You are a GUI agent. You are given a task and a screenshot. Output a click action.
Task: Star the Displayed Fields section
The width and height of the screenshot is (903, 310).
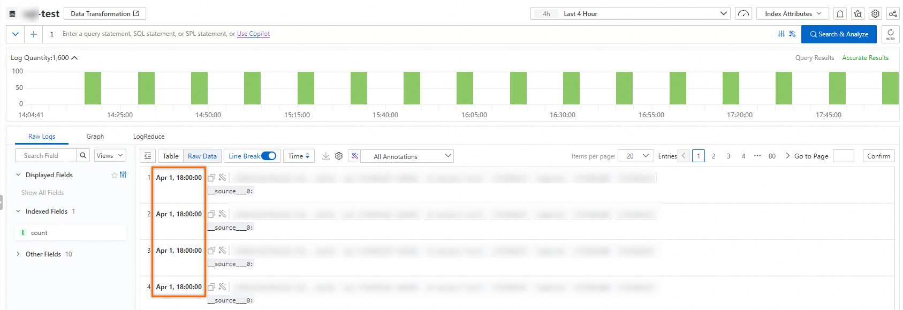pos(114,175)
